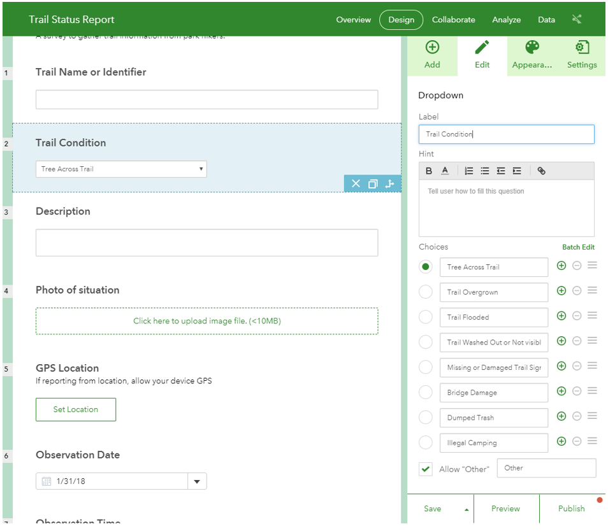Screen dimensions: 608x531
Task: Delete the Trail Condition question
Action: (356, 184)
